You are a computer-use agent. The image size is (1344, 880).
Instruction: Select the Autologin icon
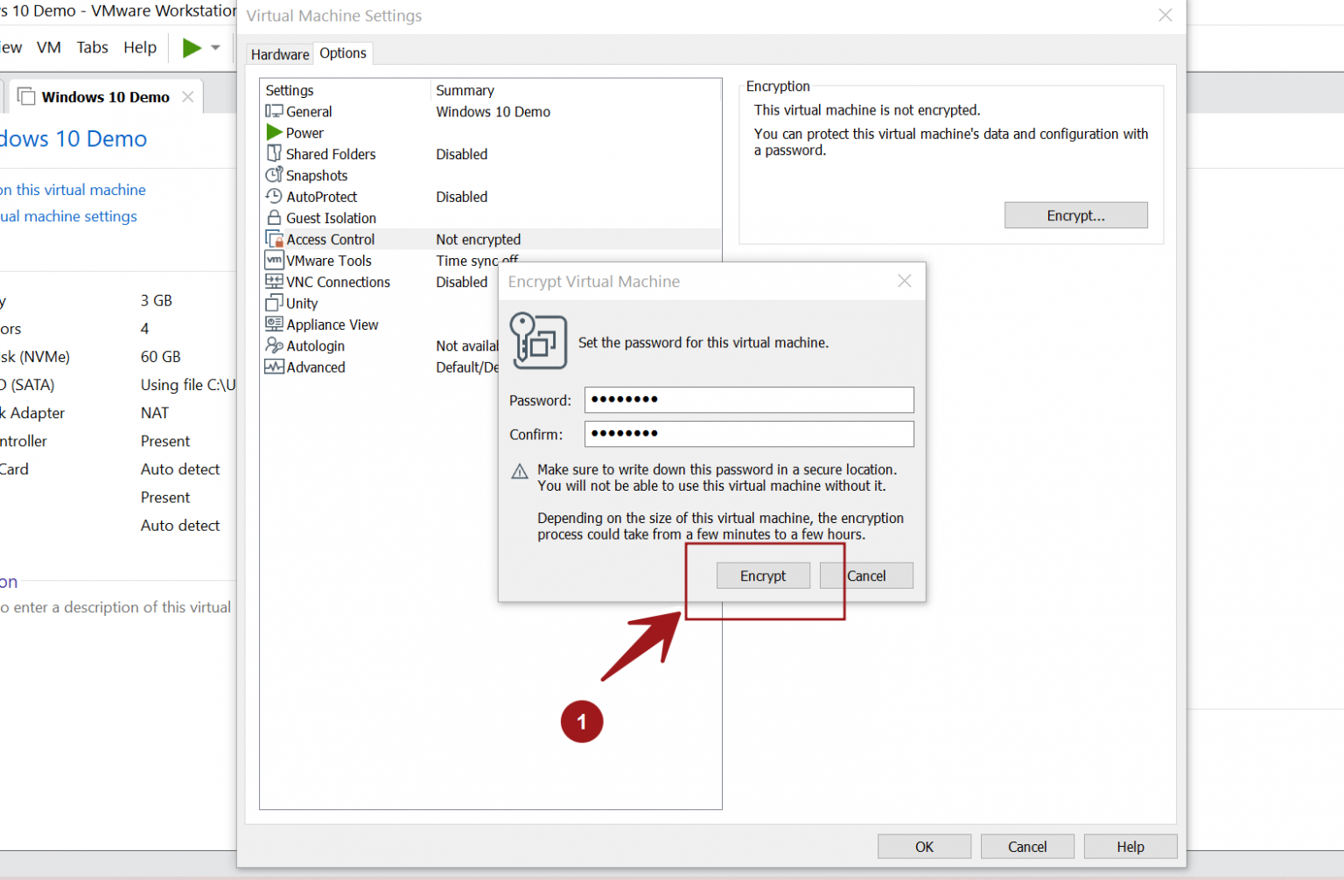pyautogui.click(x=274, y=346)
